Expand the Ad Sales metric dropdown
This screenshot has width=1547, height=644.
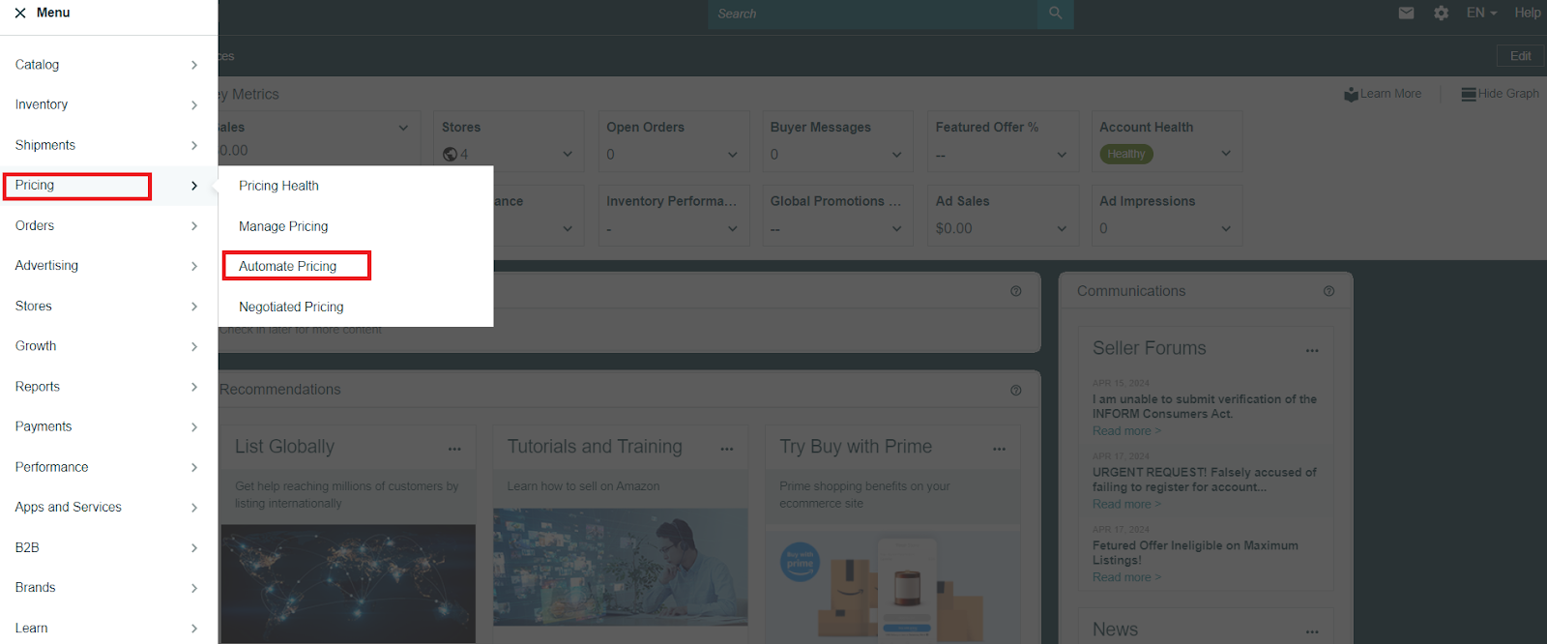click(x=1062, y=229)
